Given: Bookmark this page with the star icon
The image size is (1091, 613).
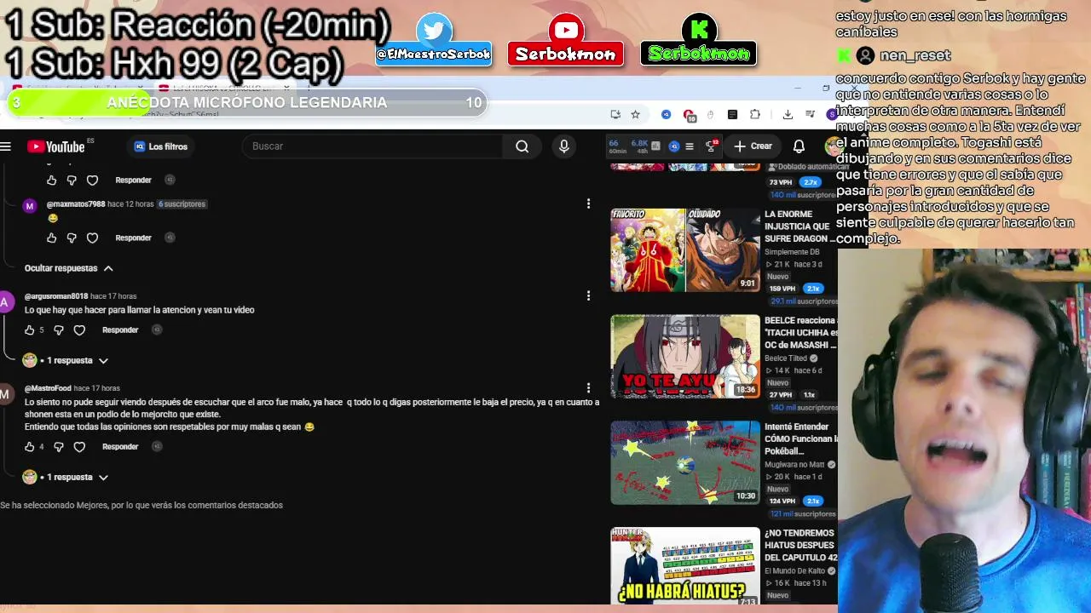Looking at the screenshot, I should [x=635, y=114].
